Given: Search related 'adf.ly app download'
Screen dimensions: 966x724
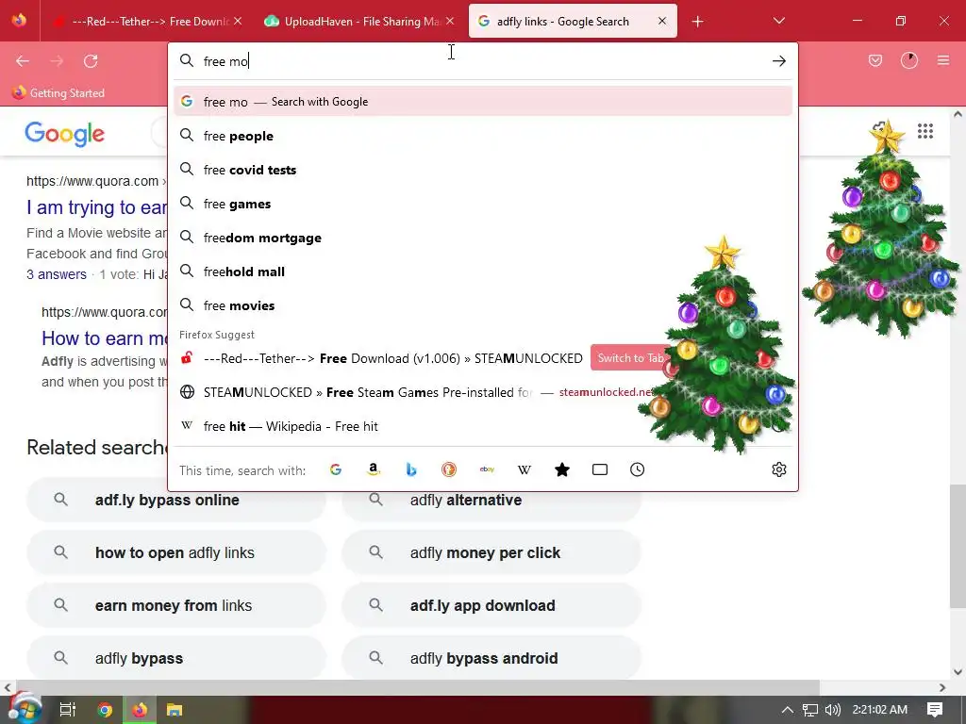Looking at the screenshot, I should pos(491,606).
